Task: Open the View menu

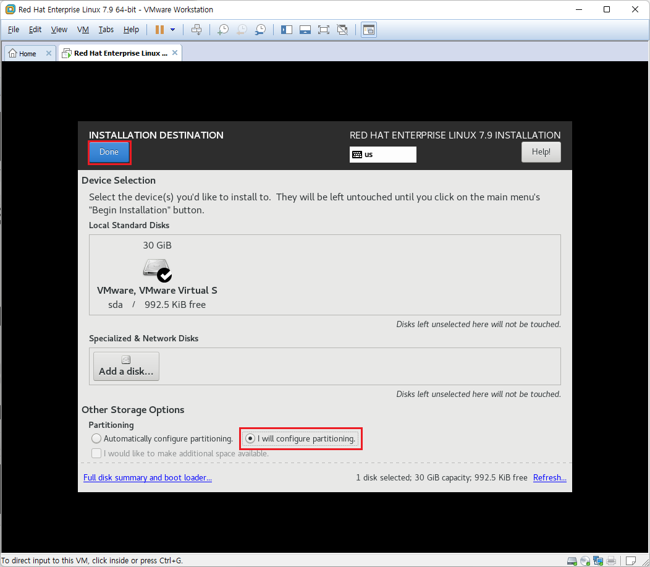Action: coord(59,30)
